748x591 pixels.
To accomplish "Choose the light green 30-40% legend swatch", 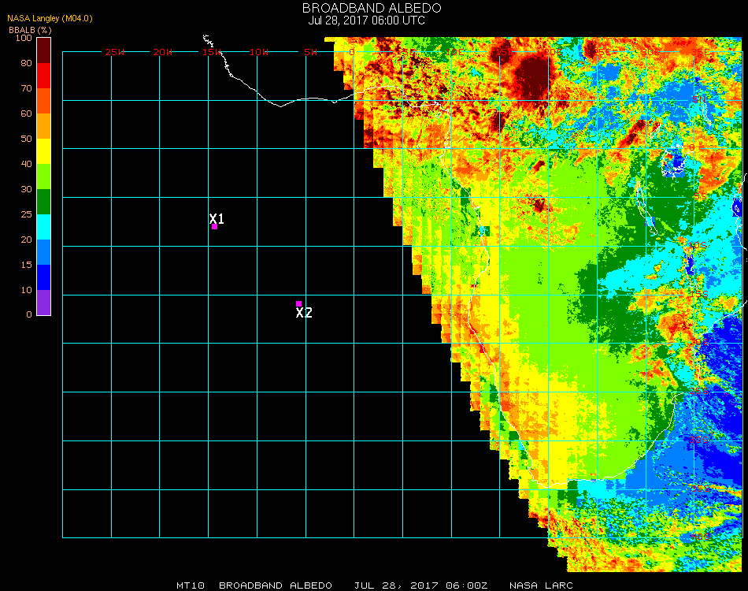I will pyautogui.click(x=43, y=177).
